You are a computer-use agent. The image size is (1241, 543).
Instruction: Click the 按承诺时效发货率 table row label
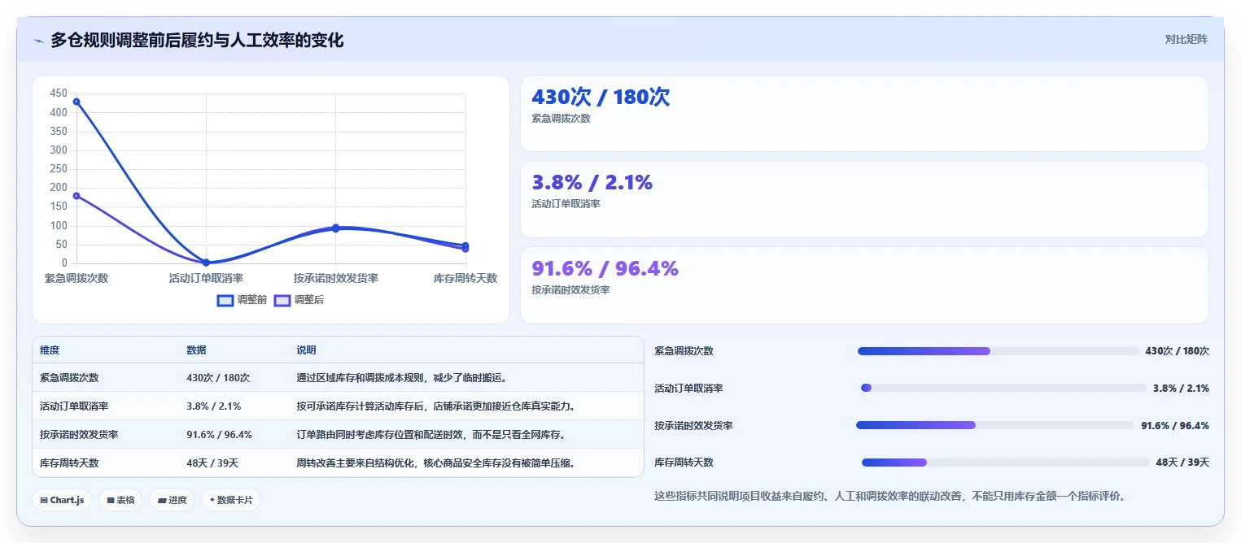(79, 435)
